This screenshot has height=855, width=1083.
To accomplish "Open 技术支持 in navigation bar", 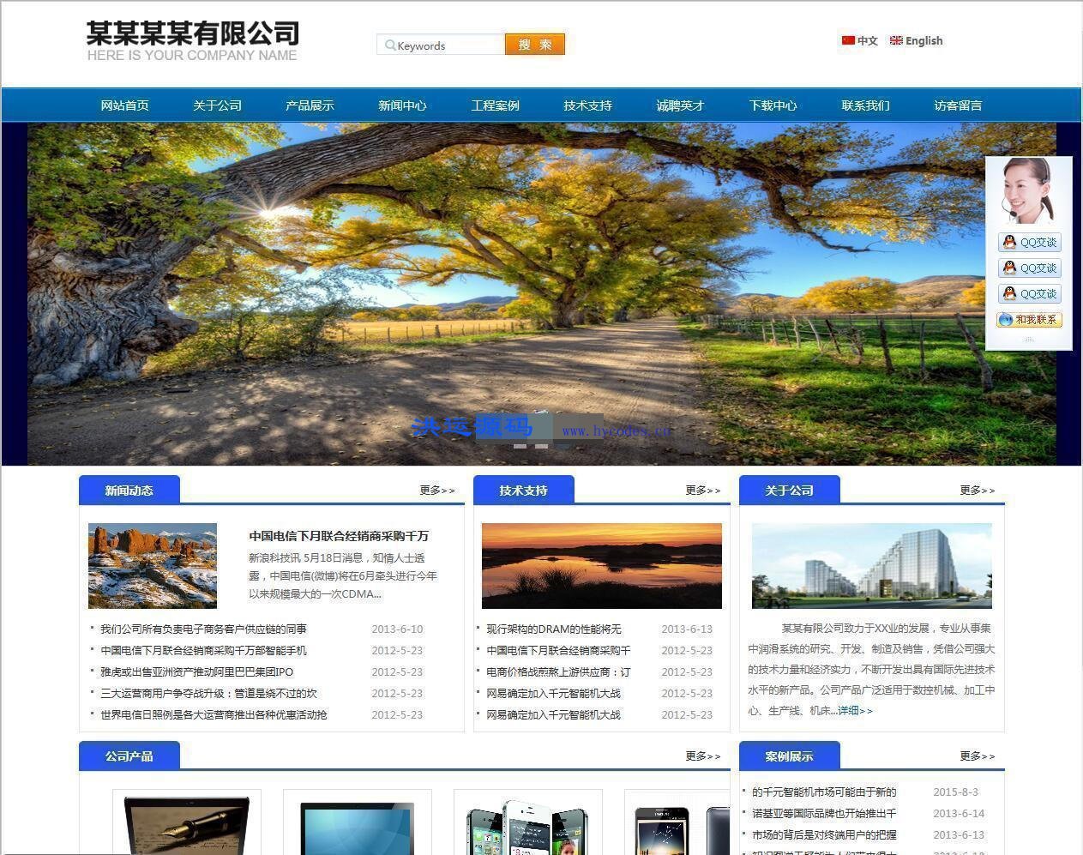I will click(588, 105).
